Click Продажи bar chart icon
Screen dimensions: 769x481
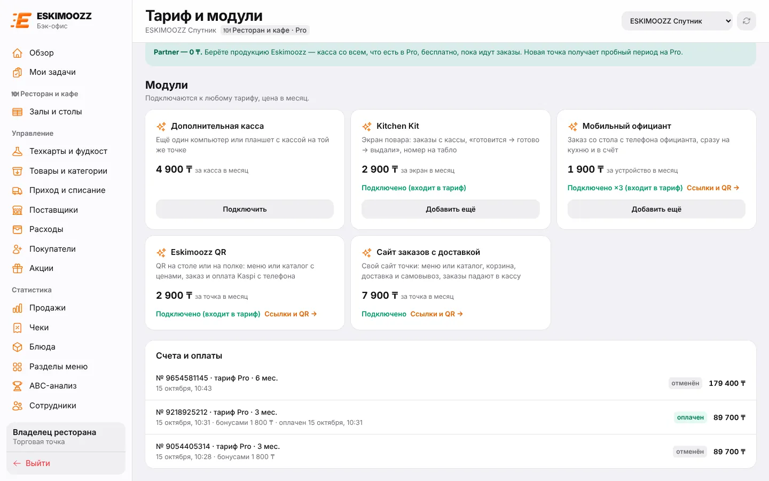[x=18, y=308]
